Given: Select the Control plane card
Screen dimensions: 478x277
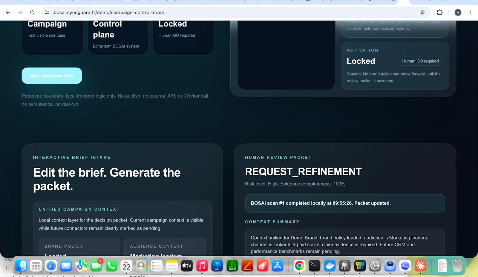Looking at the screenshot, I should [118, 38].
